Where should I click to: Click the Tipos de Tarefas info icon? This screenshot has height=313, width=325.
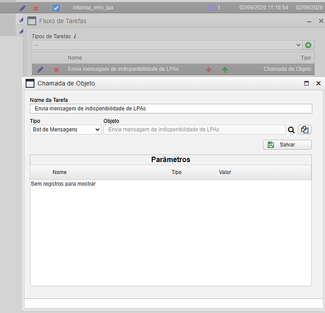click(75, 36)
